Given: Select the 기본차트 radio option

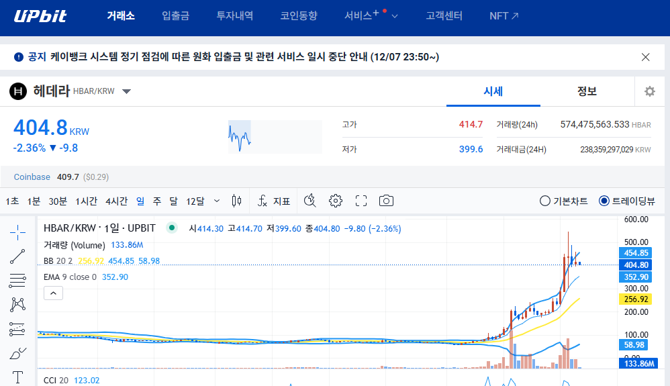Looking at the screenshot, I should click(x=564, y=201).
